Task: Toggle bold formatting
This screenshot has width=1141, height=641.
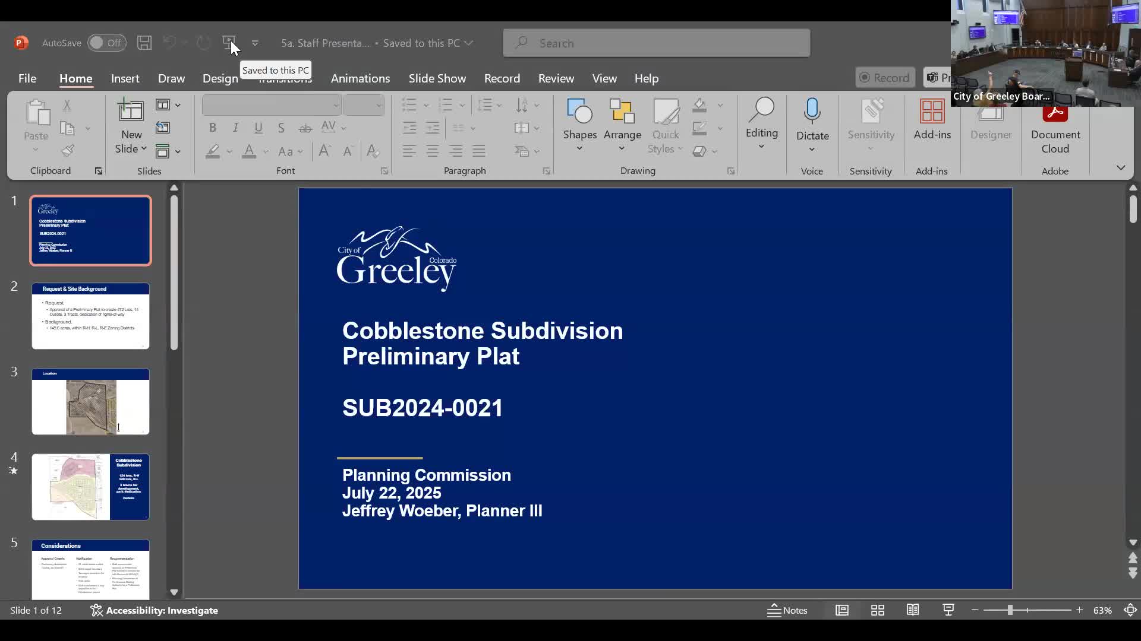Action: (x=212, y=128)
